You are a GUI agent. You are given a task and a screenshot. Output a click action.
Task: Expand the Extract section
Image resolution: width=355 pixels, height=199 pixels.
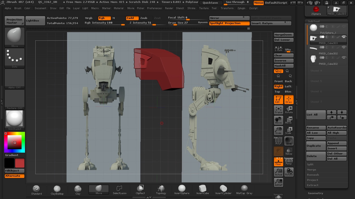tap(313, 185)
